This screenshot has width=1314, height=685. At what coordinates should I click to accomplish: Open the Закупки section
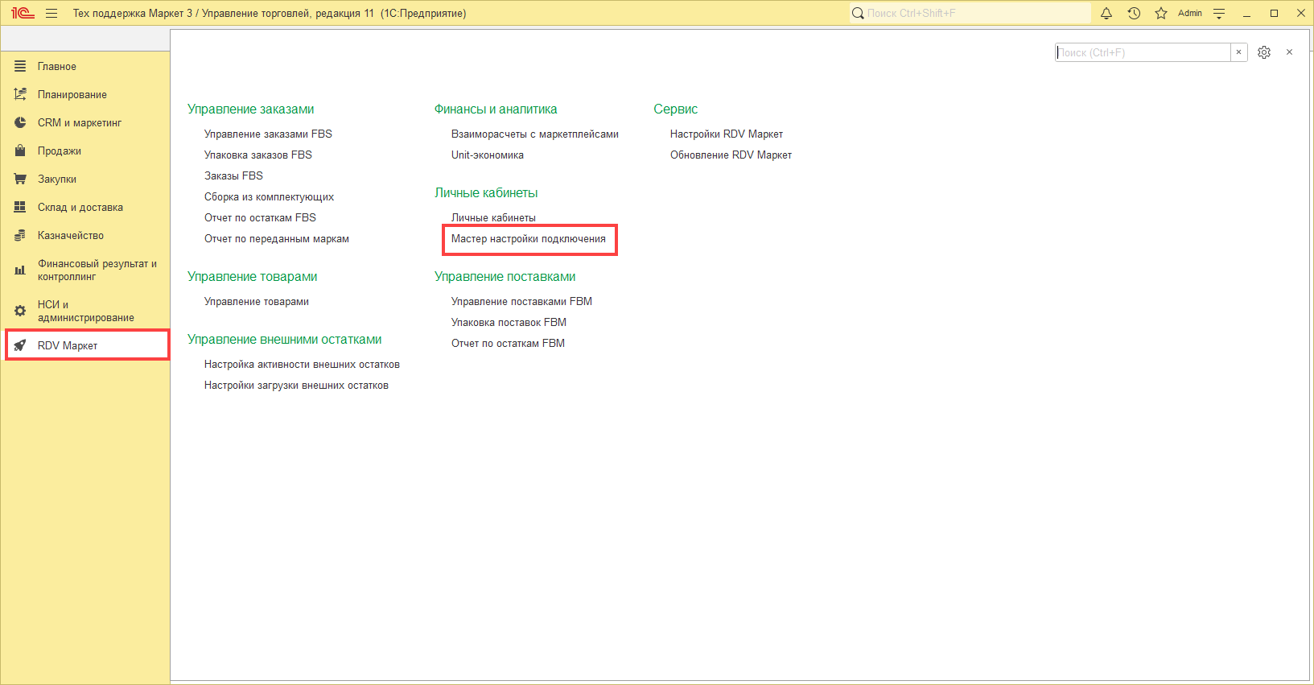85,179
